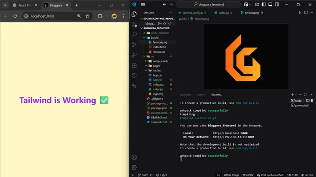Collapse the BLOGGERA_FRONTEND root folder
Image resolution: width=316 pixels, height=177 pixels.
tap(141, 28)
